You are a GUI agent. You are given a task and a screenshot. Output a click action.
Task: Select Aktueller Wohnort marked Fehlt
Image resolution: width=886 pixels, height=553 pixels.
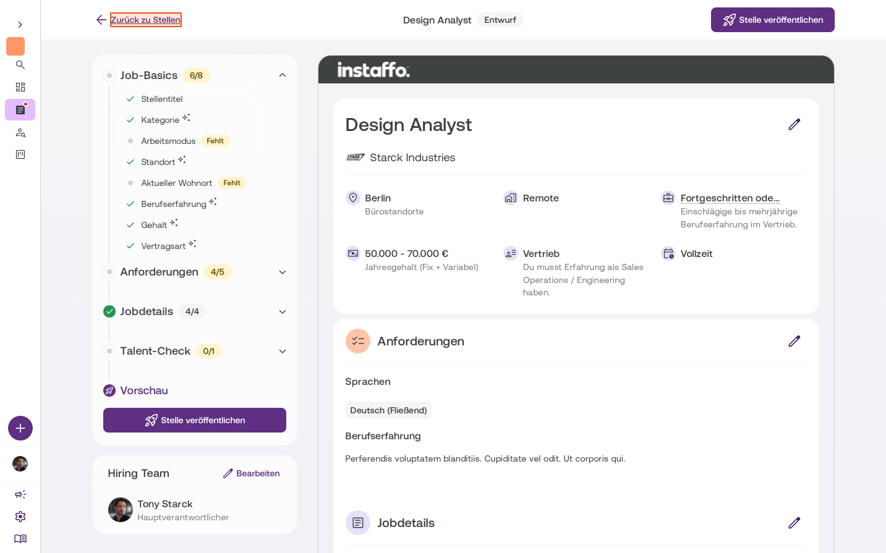(x=176, y=183)
